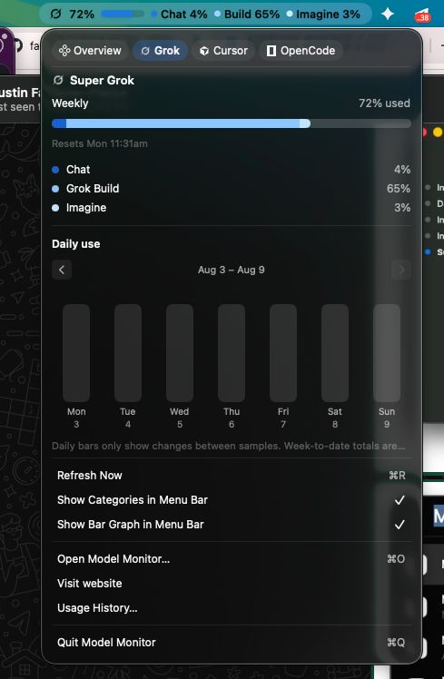Image resolution: width=444 pixels, height=679 pixels.
Task: Click the Grok Build category dot
Action: [x=55, y=189]
